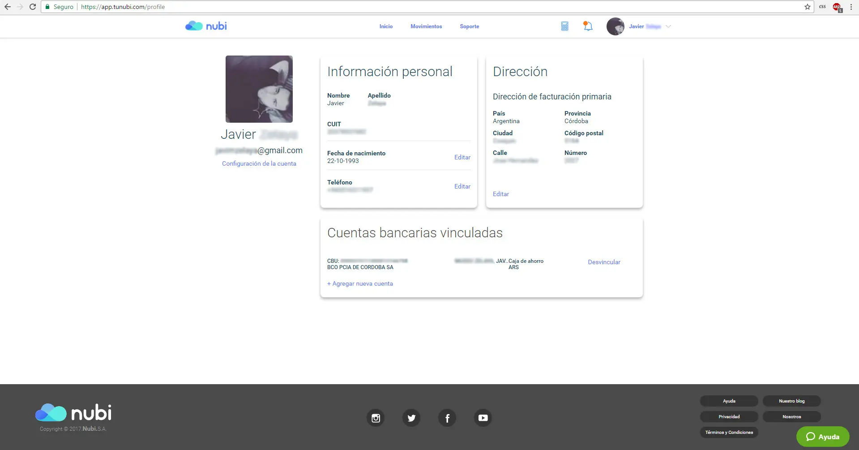Screen dimensions: 859x450
Task: Open the YouTube icon
Action: [483, 418]
